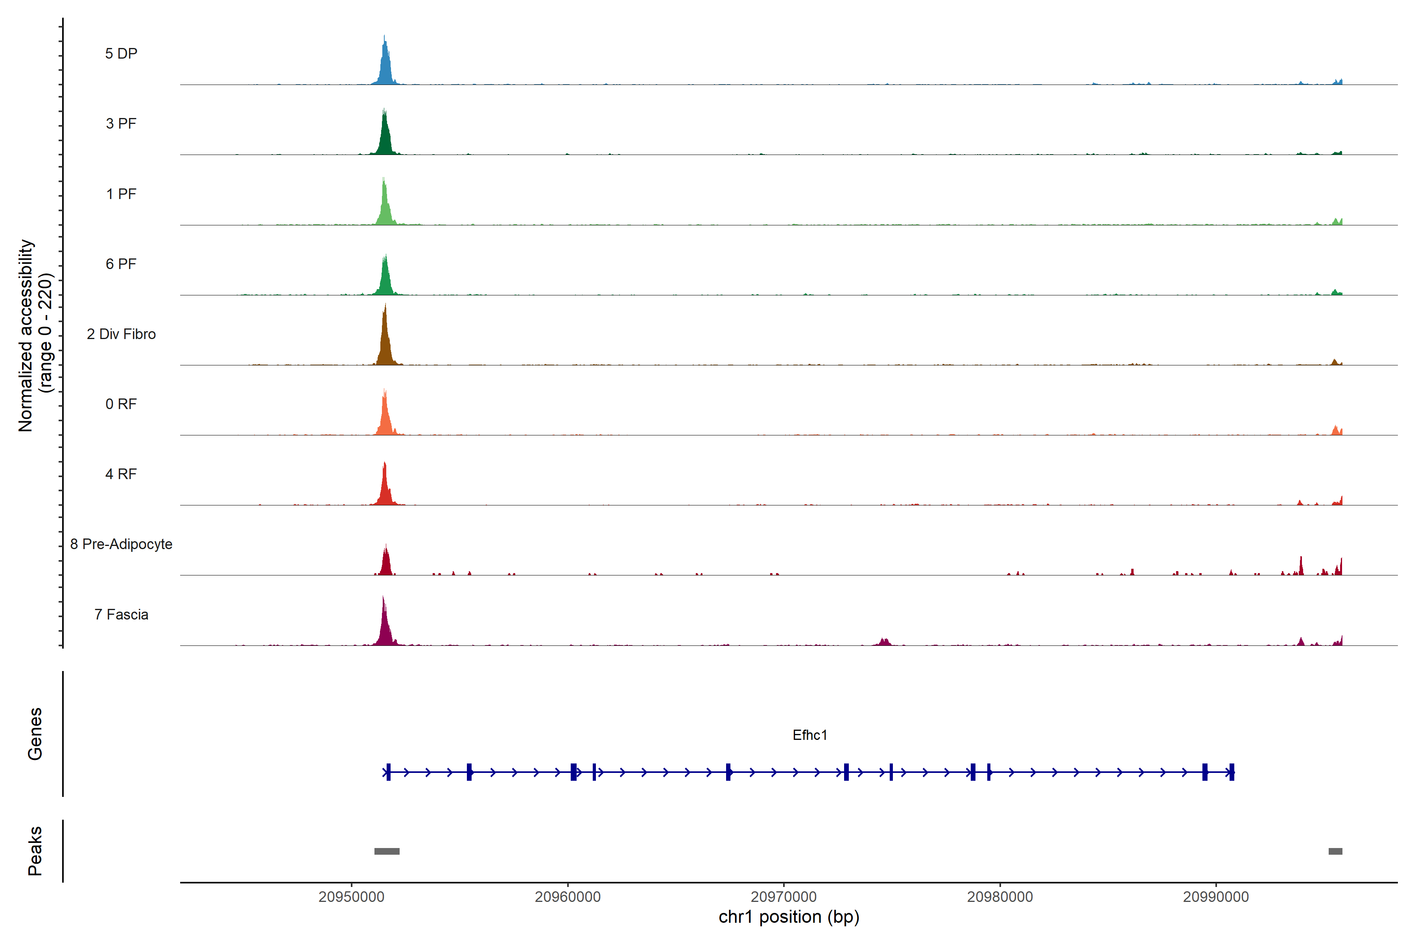
Task: Click the 5 DP track label
Action: [x=121, y=53]
